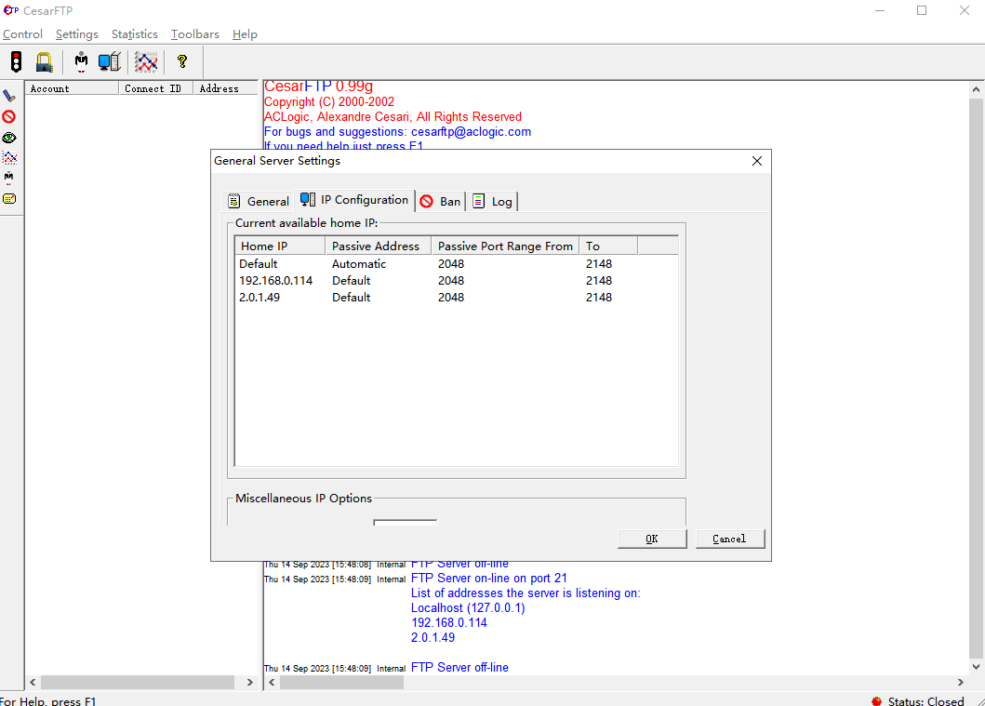
Task: Click the log pane horizontal scrollbar thumb
Action: pos(341,682)
